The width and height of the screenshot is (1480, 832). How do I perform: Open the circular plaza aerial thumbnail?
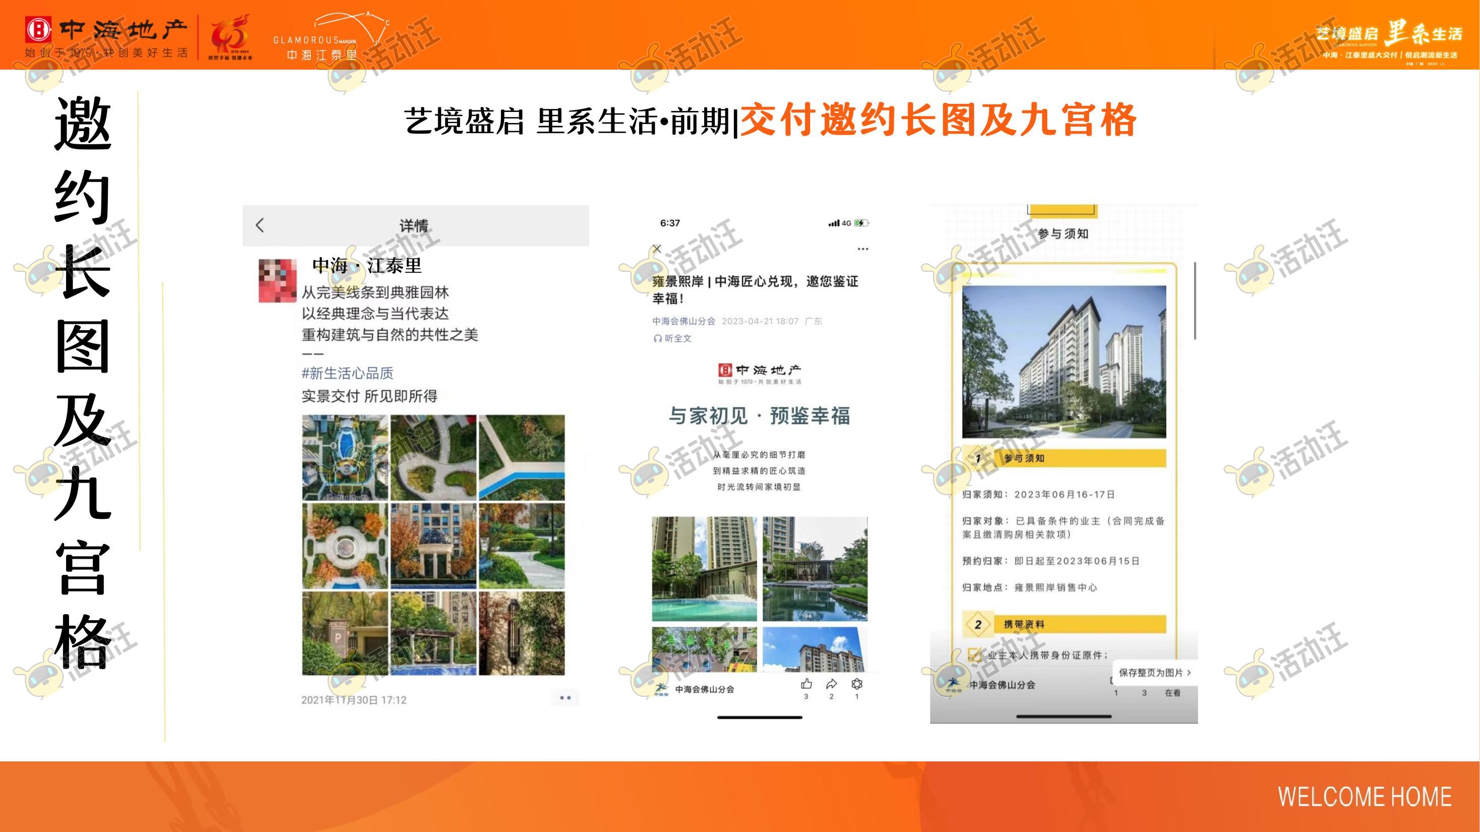(x=346, y=546)
